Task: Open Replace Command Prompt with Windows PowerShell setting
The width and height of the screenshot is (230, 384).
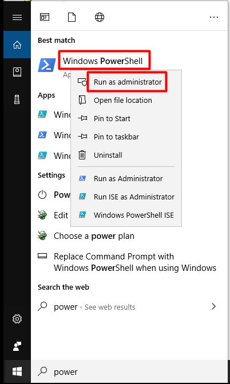Action: (135, 262)
